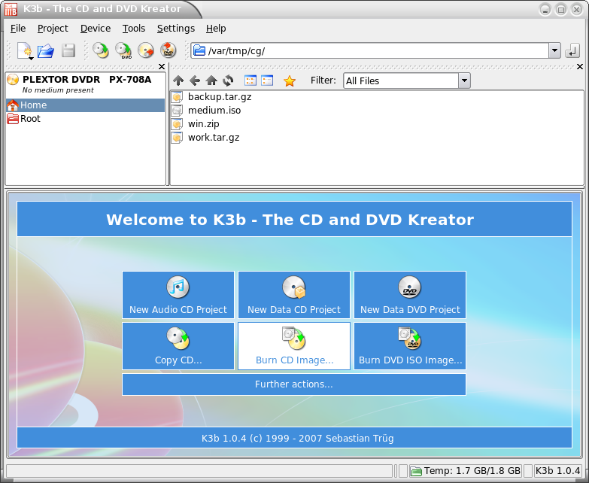
Task: Click the backup.tar.gz archive file icon
Action: click(x=177, y=97)
